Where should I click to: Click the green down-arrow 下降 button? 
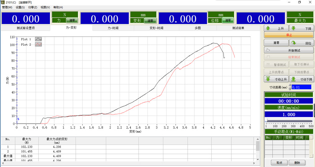click(x=301, y=28)
